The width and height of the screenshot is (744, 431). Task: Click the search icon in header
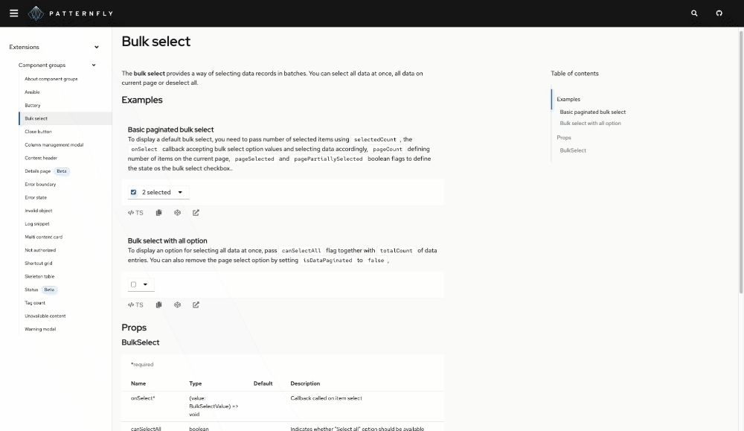[694, 13]
